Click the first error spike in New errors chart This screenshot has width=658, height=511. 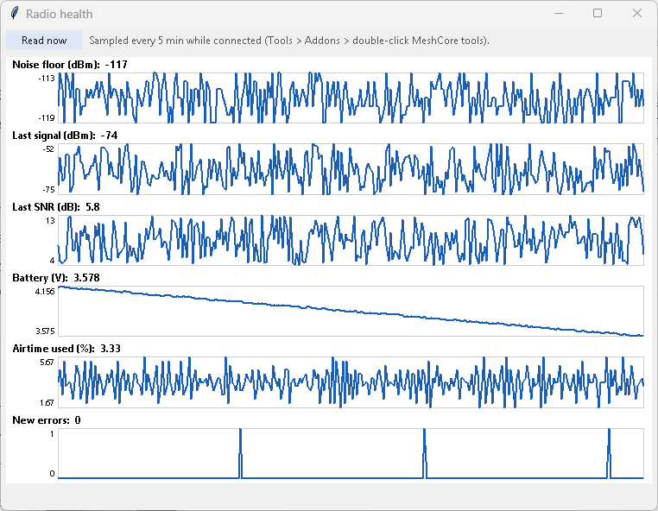[240, 453]
